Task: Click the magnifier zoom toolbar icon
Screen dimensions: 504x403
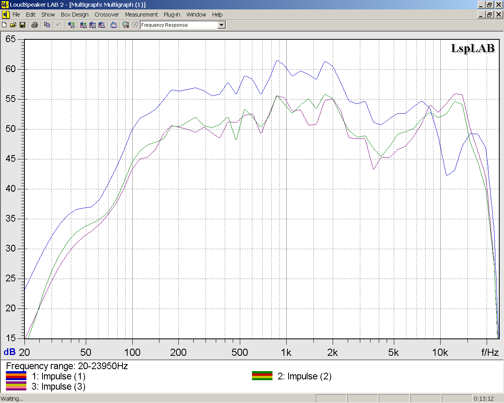Action: [126, 25]
